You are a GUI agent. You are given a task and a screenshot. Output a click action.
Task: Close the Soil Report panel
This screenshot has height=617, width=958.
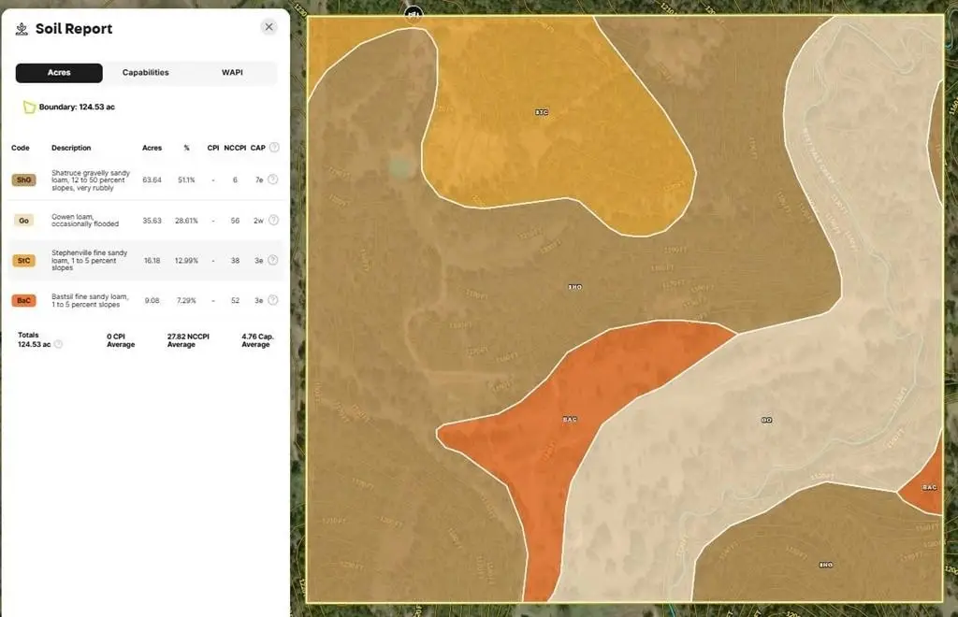pyautogui.click(x=269, y=27)
